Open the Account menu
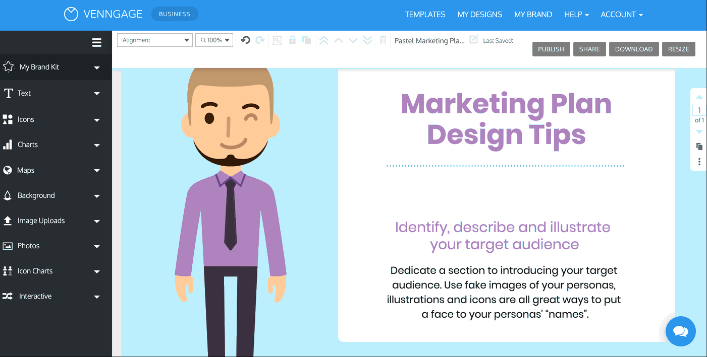This screenshot has height=357, width=707. [621, 15]
